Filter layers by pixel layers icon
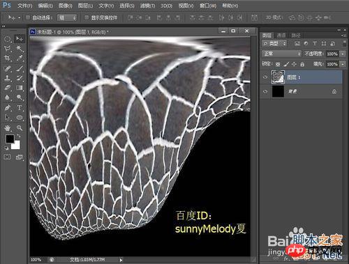Viewport: 349px width, 264px height. (297, 43)
